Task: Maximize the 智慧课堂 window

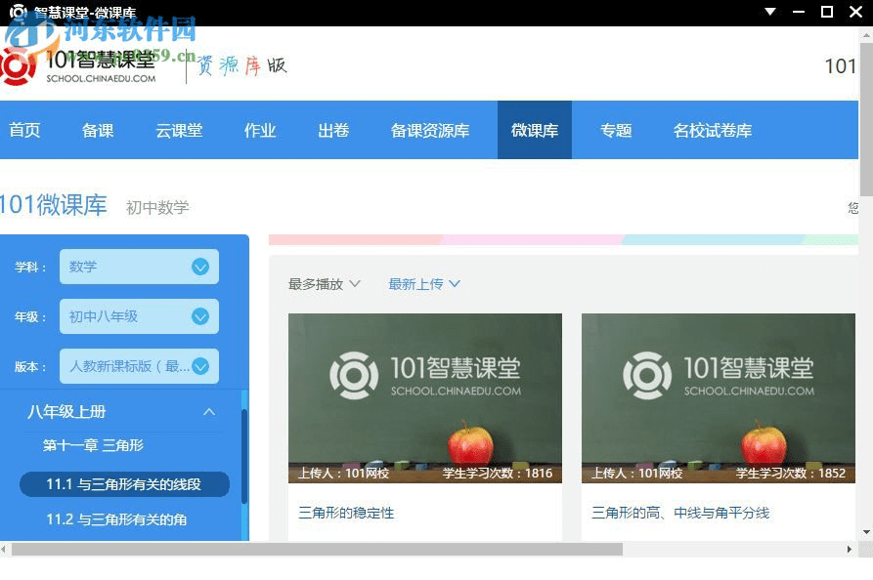Action: click(827, 12)
